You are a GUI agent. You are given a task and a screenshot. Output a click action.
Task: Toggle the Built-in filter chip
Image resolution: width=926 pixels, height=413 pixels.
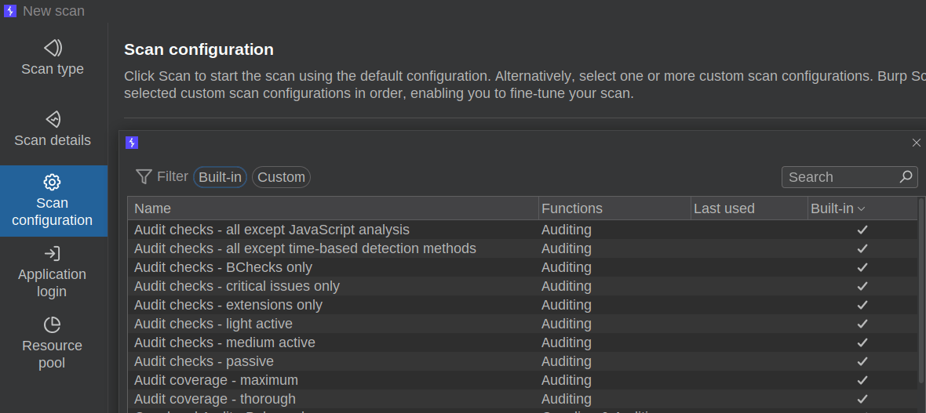coord(221,177)
